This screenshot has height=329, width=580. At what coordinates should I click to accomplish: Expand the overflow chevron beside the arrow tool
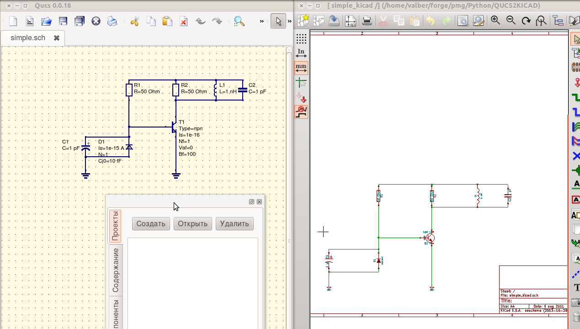pyautogui.click(x=289, y=21)
